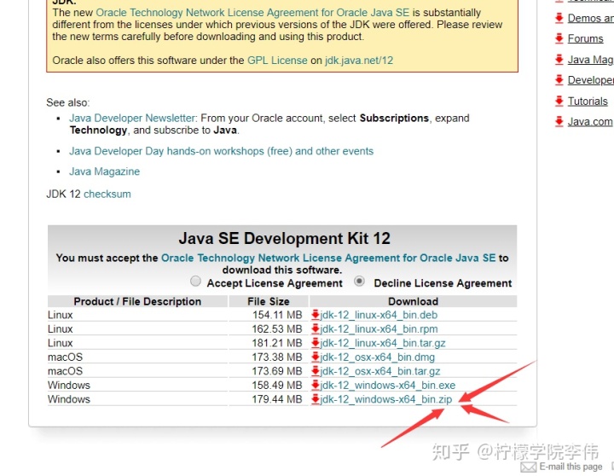Open license agreement link in Java SE Development Kit 12 header
614x476 pixels.
pyautogui.click(x=328, y=258)
